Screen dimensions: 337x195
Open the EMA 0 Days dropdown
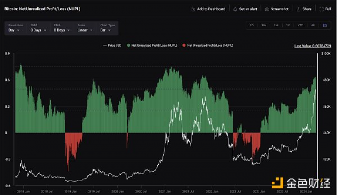(x=62, y=28)
